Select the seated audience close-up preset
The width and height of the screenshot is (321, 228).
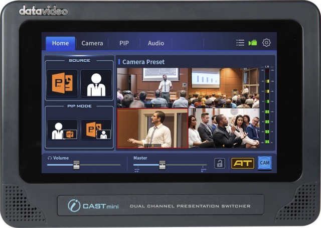point(224,128)
